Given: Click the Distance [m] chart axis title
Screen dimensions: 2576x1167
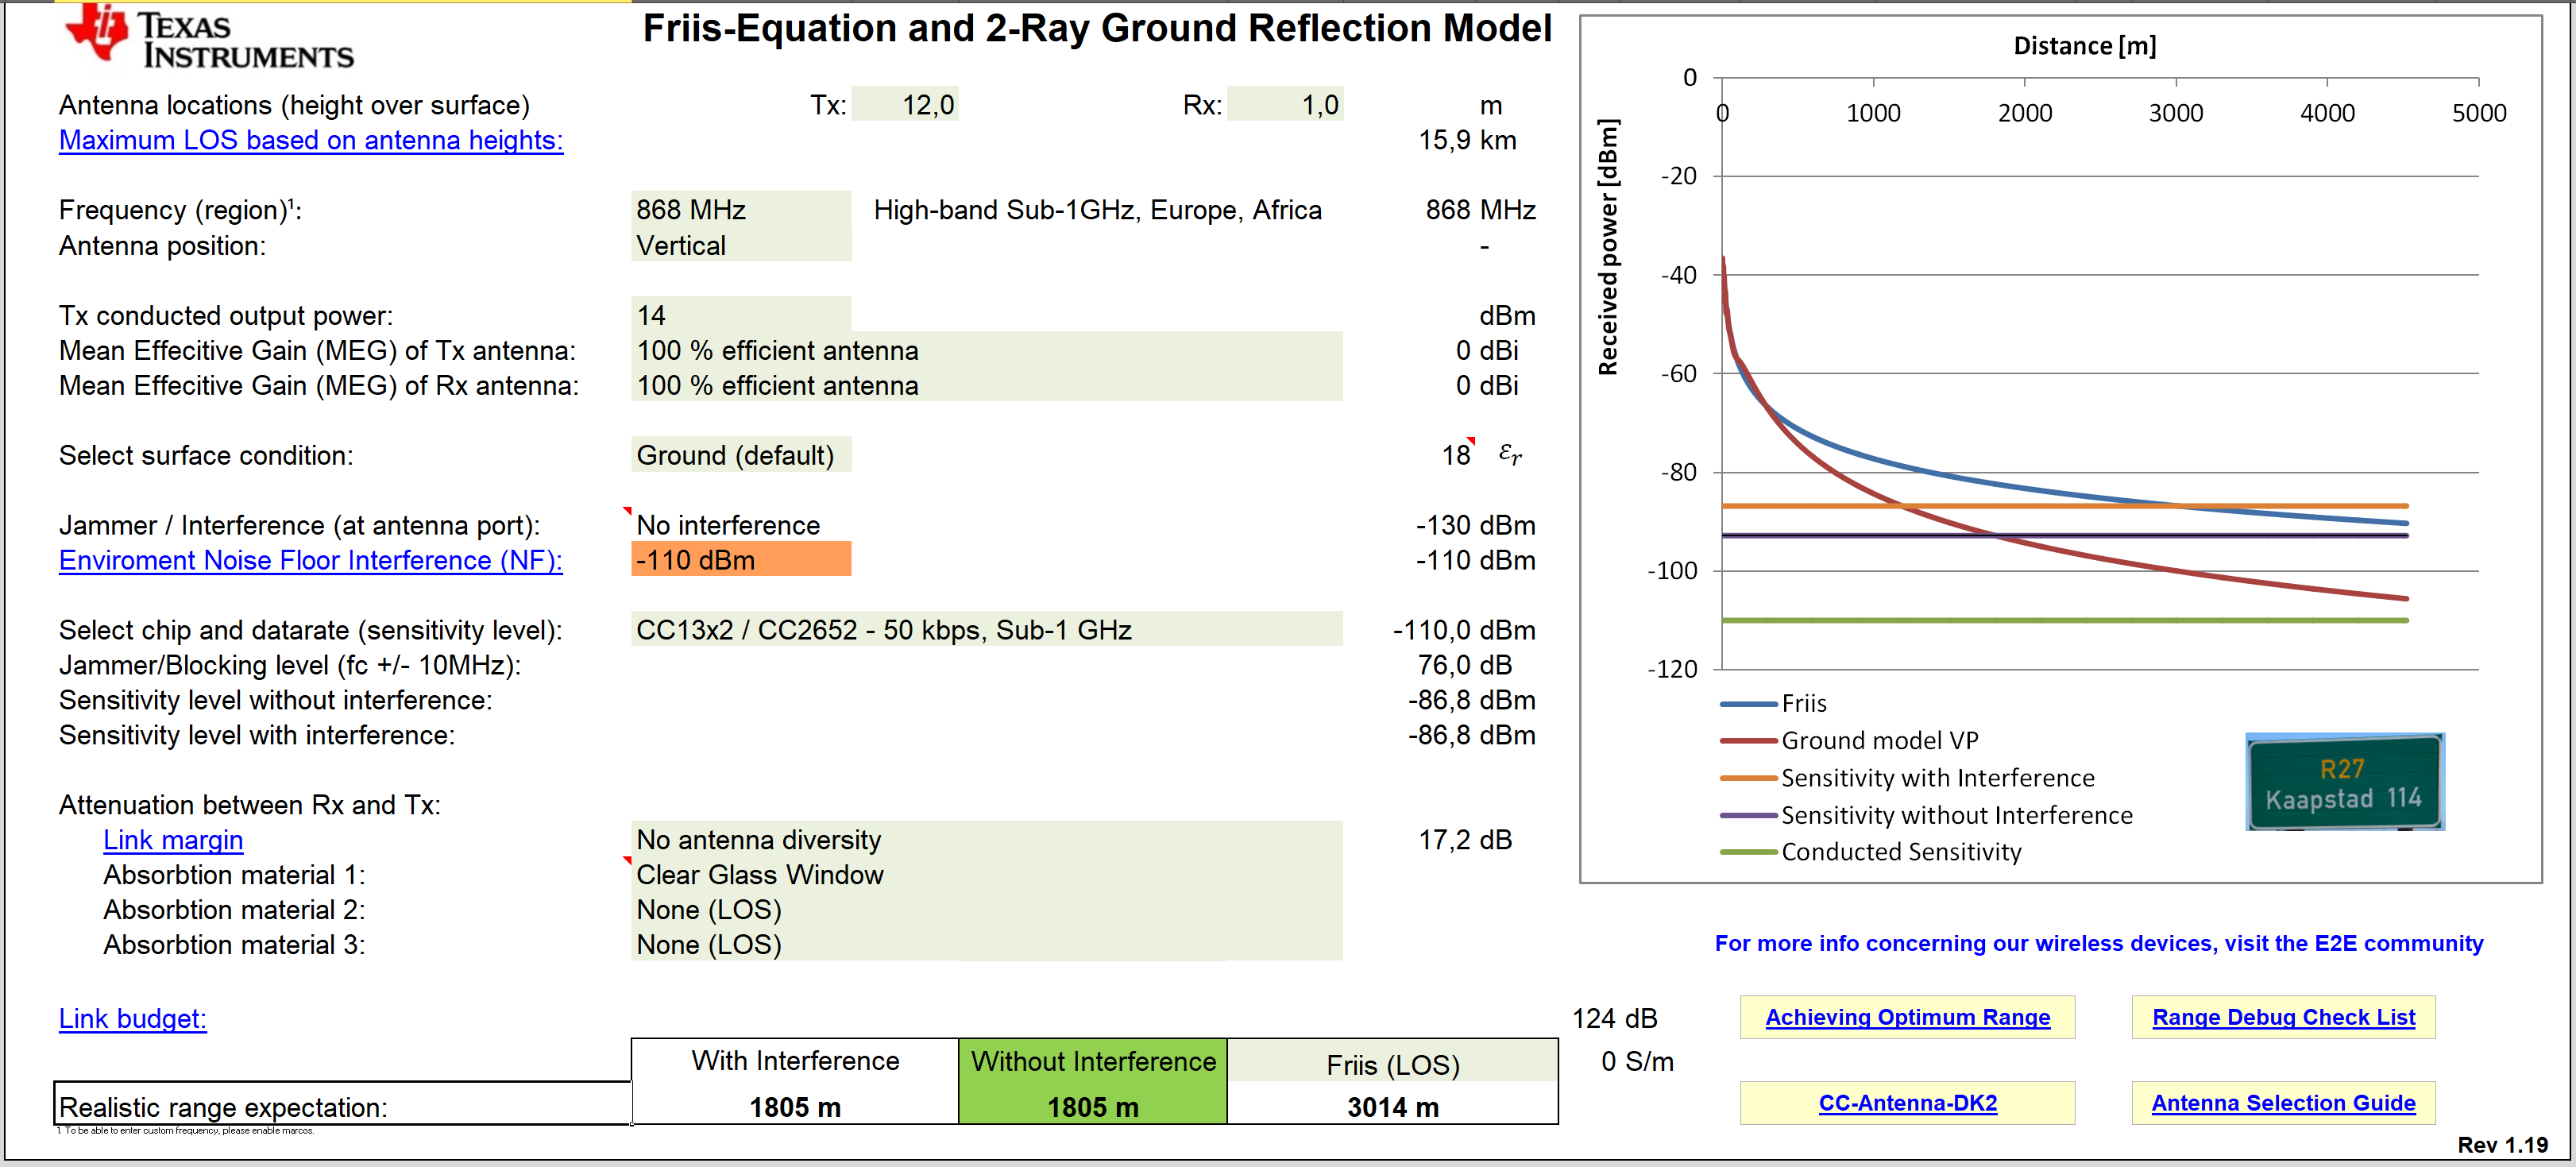Looking at the screenshot, I should 2085,46.
